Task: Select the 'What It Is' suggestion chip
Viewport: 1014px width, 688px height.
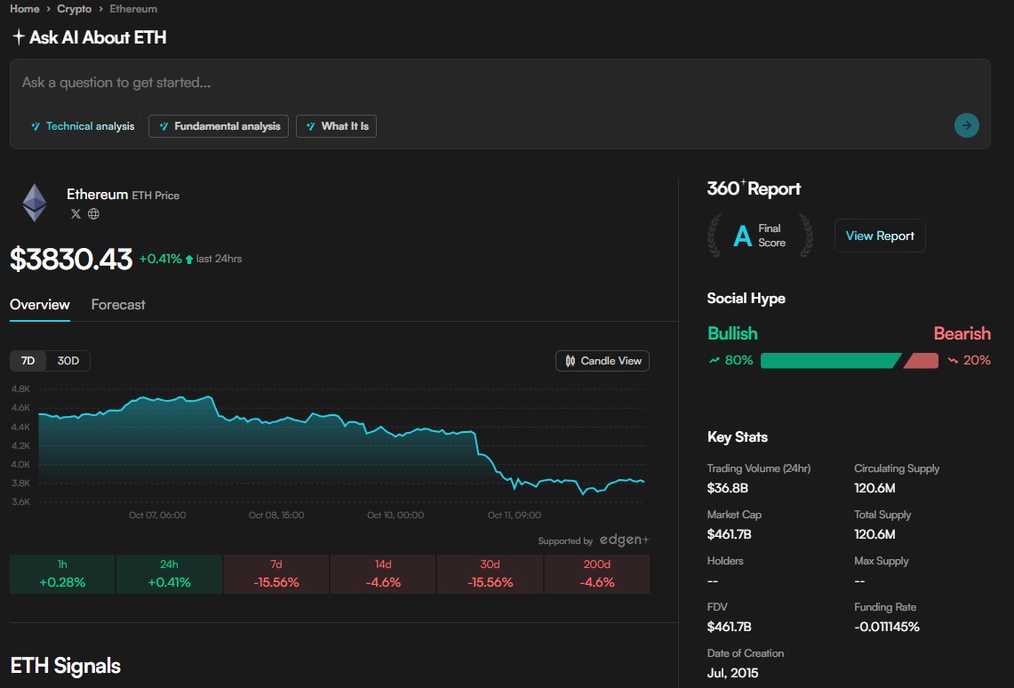Action: (x=336, y=125)
